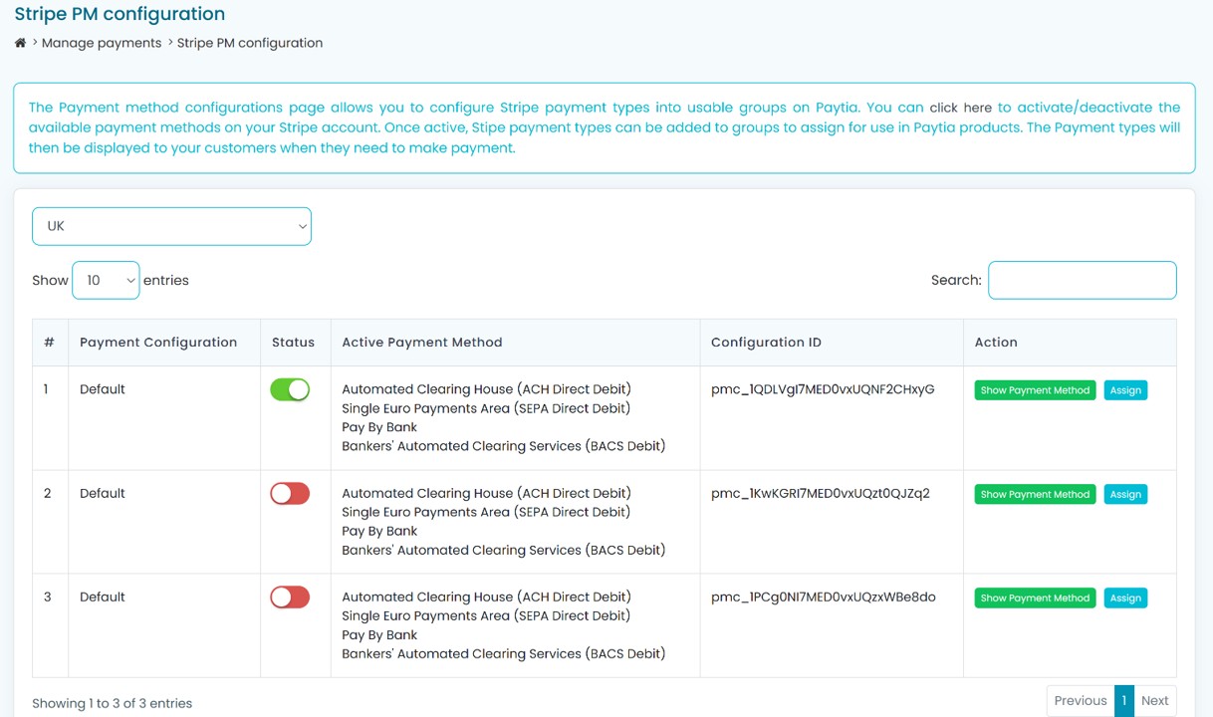Assign the third payment configuration
Viewport: 1213px width, 717px height.
pos(1125,597)
